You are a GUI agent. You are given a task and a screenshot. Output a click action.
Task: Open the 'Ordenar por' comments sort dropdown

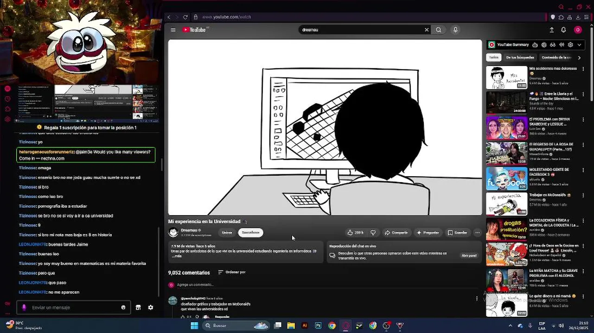coord(232,272)
